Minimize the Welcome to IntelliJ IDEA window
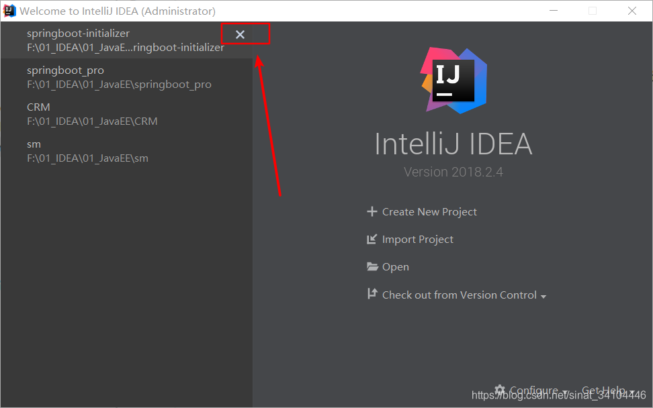The width and height of the screenshot is (653, 408). pyautogui.click(x=554, y=11)
